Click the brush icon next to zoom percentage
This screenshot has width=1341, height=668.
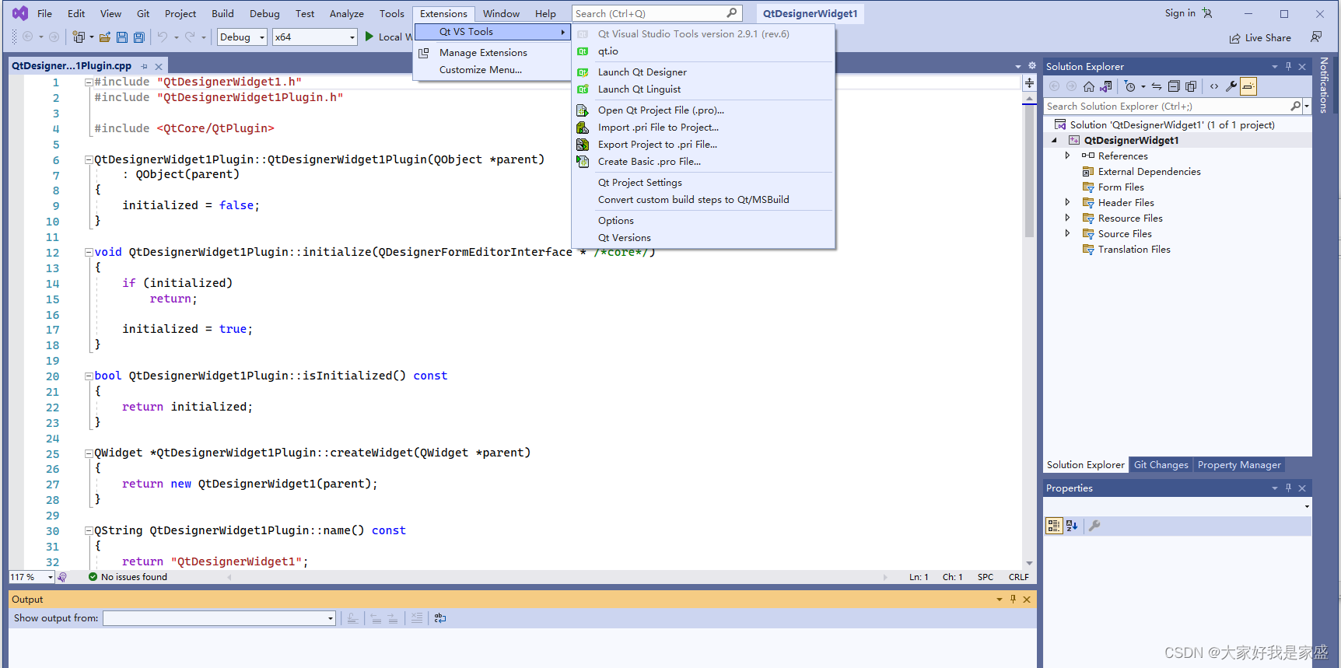[x=62, y=577]
